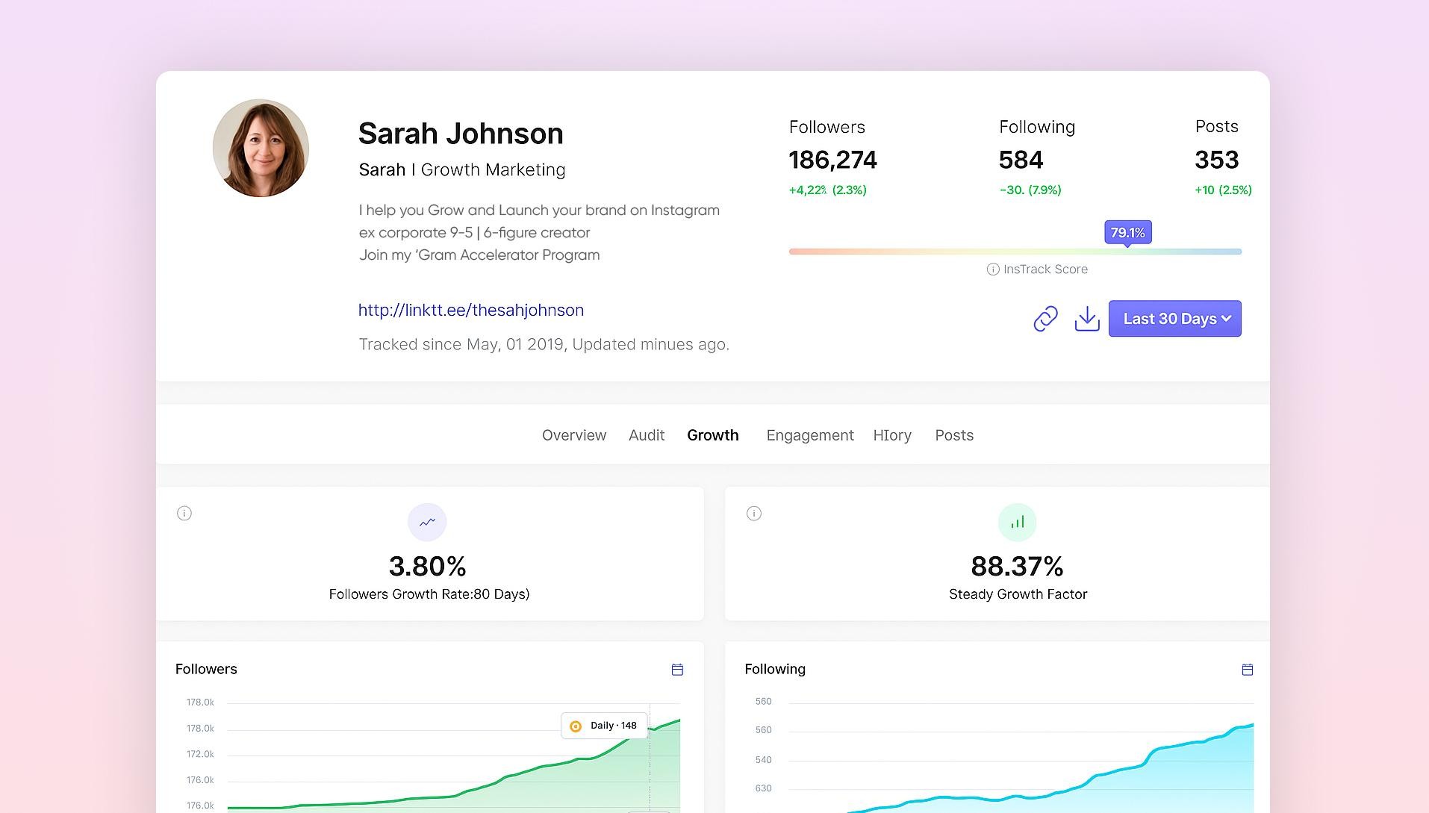
Task: Select the Growth tab
Action: (713, 435)
